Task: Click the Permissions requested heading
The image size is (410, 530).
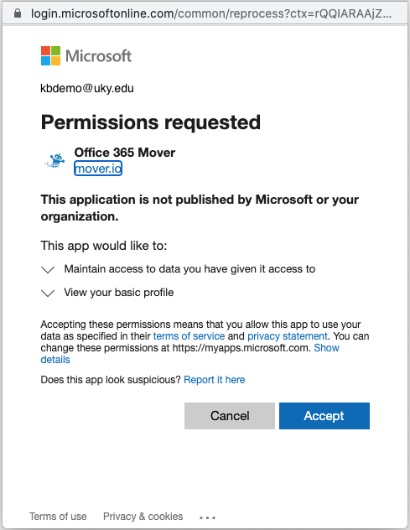Action: click(151, 122)
